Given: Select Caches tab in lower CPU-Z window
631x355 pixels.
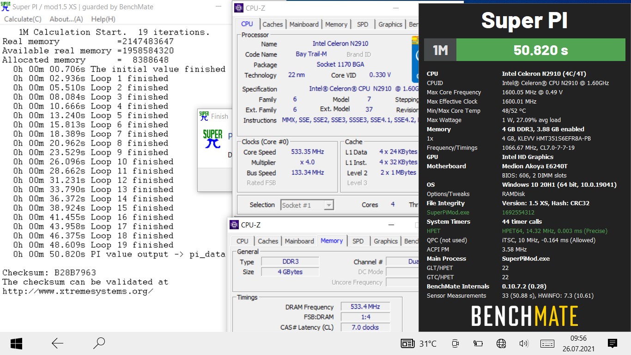Looking at the screenshot, I should (268, 241).
